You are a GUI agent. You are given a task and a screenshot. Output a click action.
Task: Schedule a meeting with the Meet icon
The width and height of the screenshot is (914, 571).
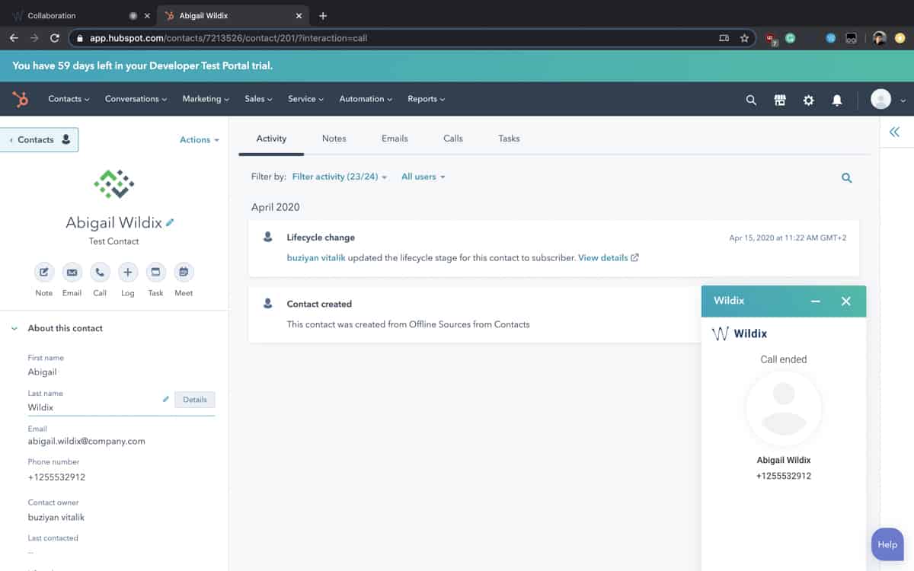(184, 273)
